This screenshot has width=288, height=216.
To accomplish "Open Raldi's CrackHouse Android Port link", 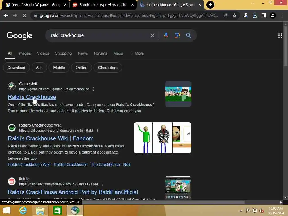I will (73, 192).
